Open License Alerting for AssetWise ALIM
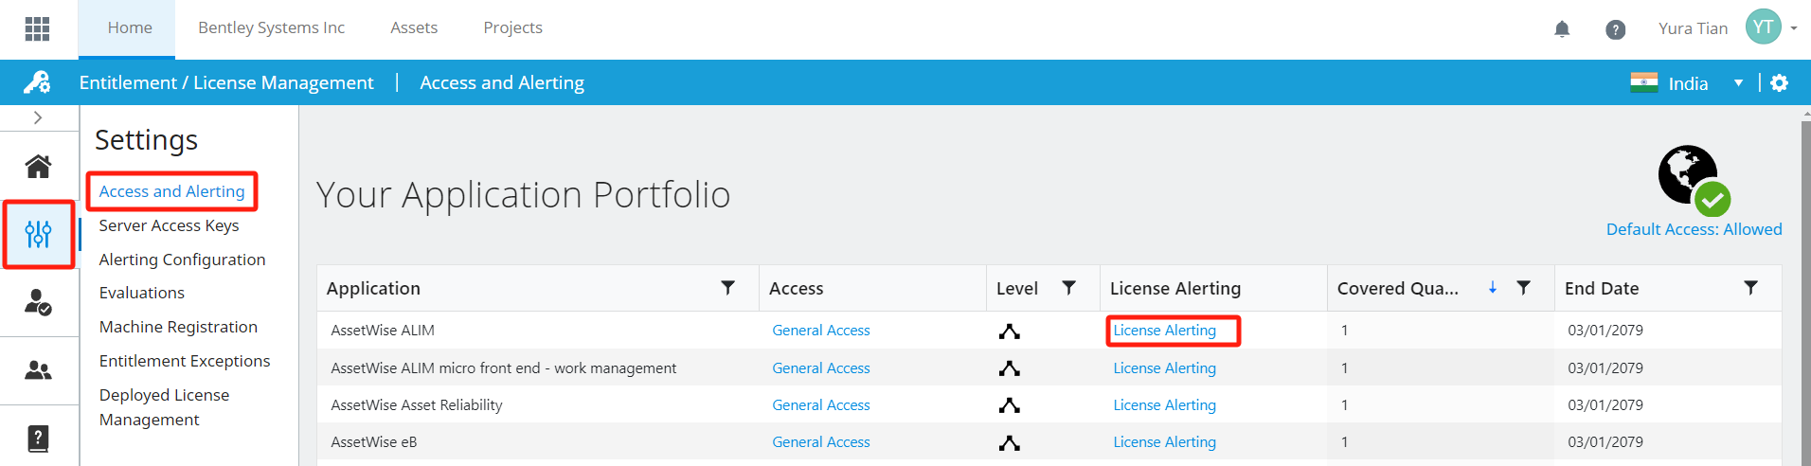1811x466 pixels. coord(1164,331)
